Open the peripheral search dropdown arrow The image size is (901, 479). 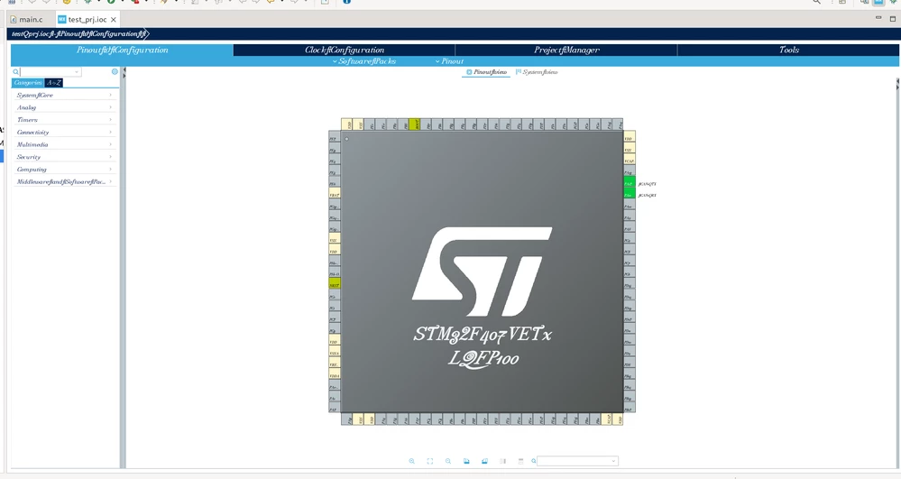pos(77,72)
